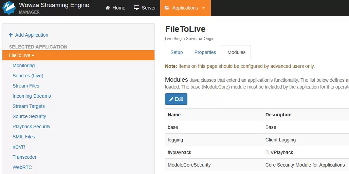Open the nDVR sidebar link
This screenshot has height=174, width=349.
click(x=19, y=147)
